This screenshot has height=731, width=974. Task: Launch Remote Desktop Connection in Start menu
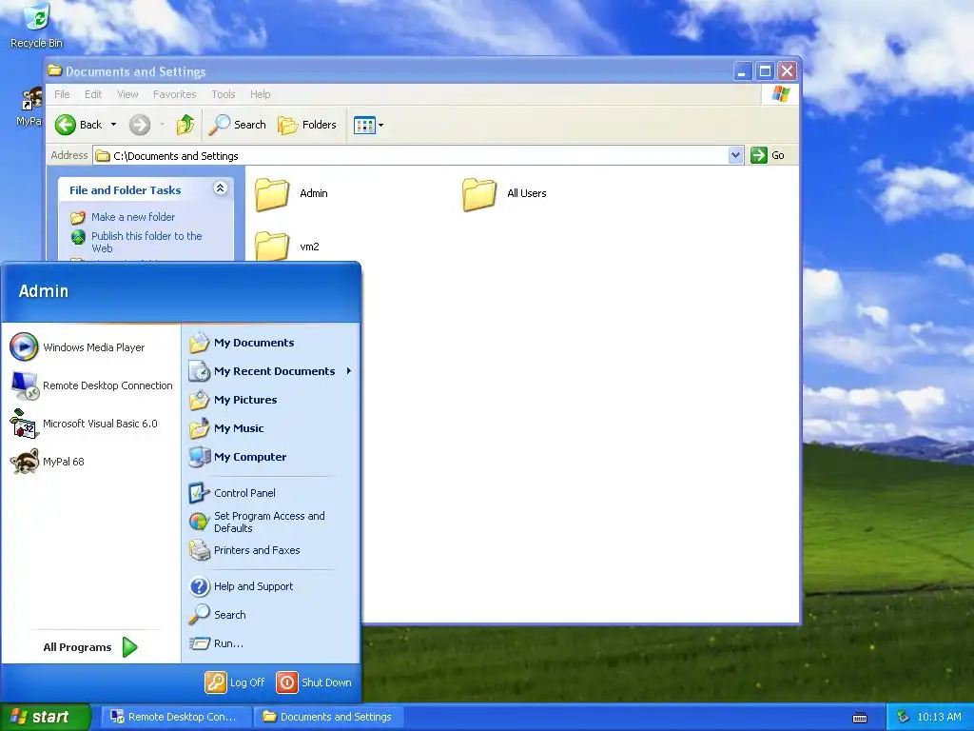click(x=91, y=385)
